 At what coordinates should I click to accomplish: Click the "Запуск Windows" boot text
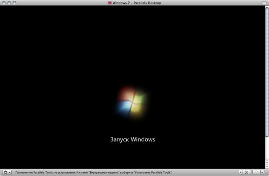pyautogui.click(x=133, y=139)
